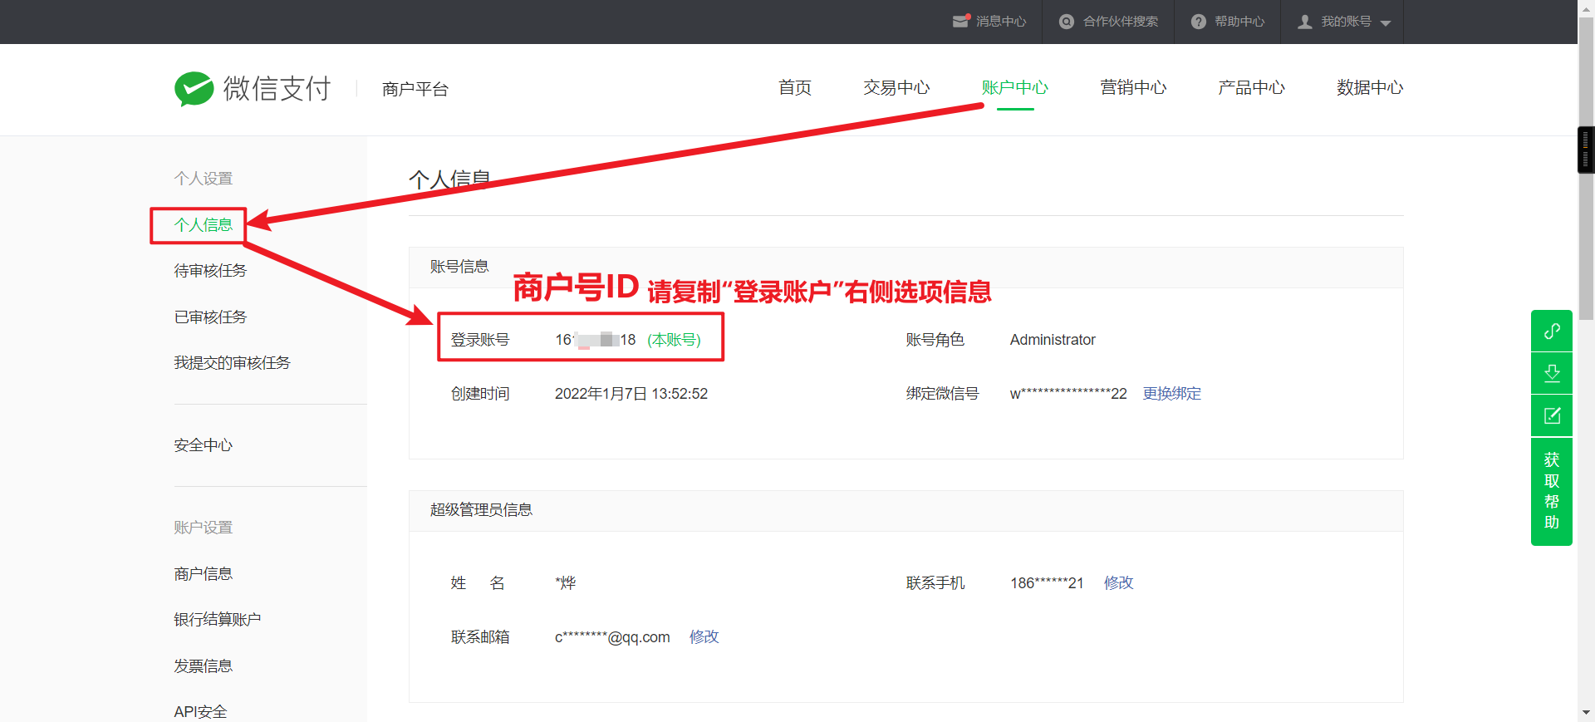Click the my account person icon

tap(1305, 22)
